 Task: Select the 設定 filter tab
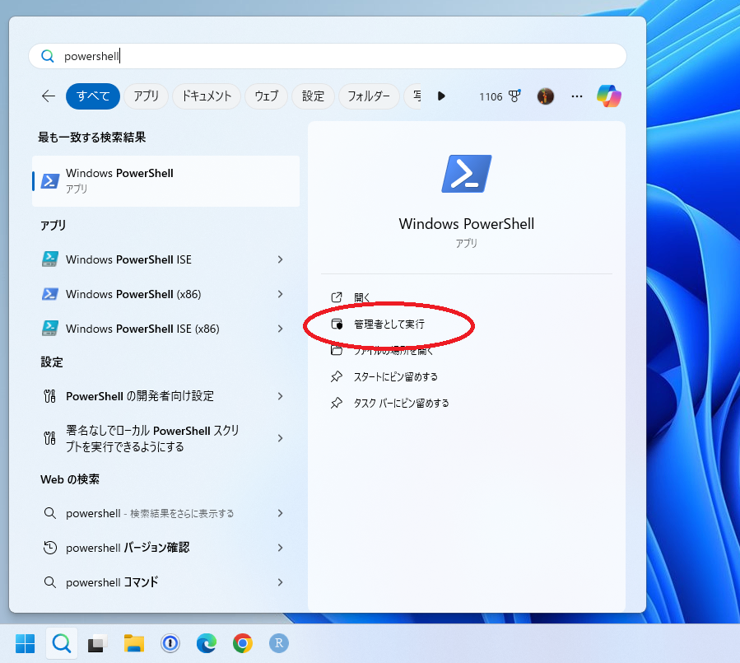click(314, 96)
